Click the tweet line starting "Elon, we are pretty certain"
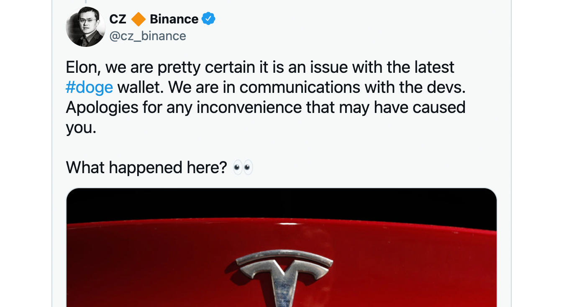The image size is (564, 307). point(260,67)
